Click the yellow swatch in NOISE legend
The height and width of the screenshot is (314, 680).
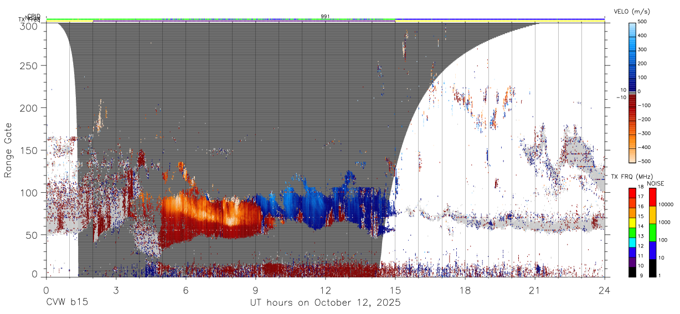click(652, 214)
